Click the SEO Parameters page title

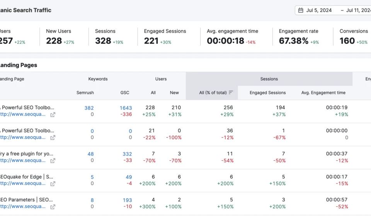coord(26,200)
